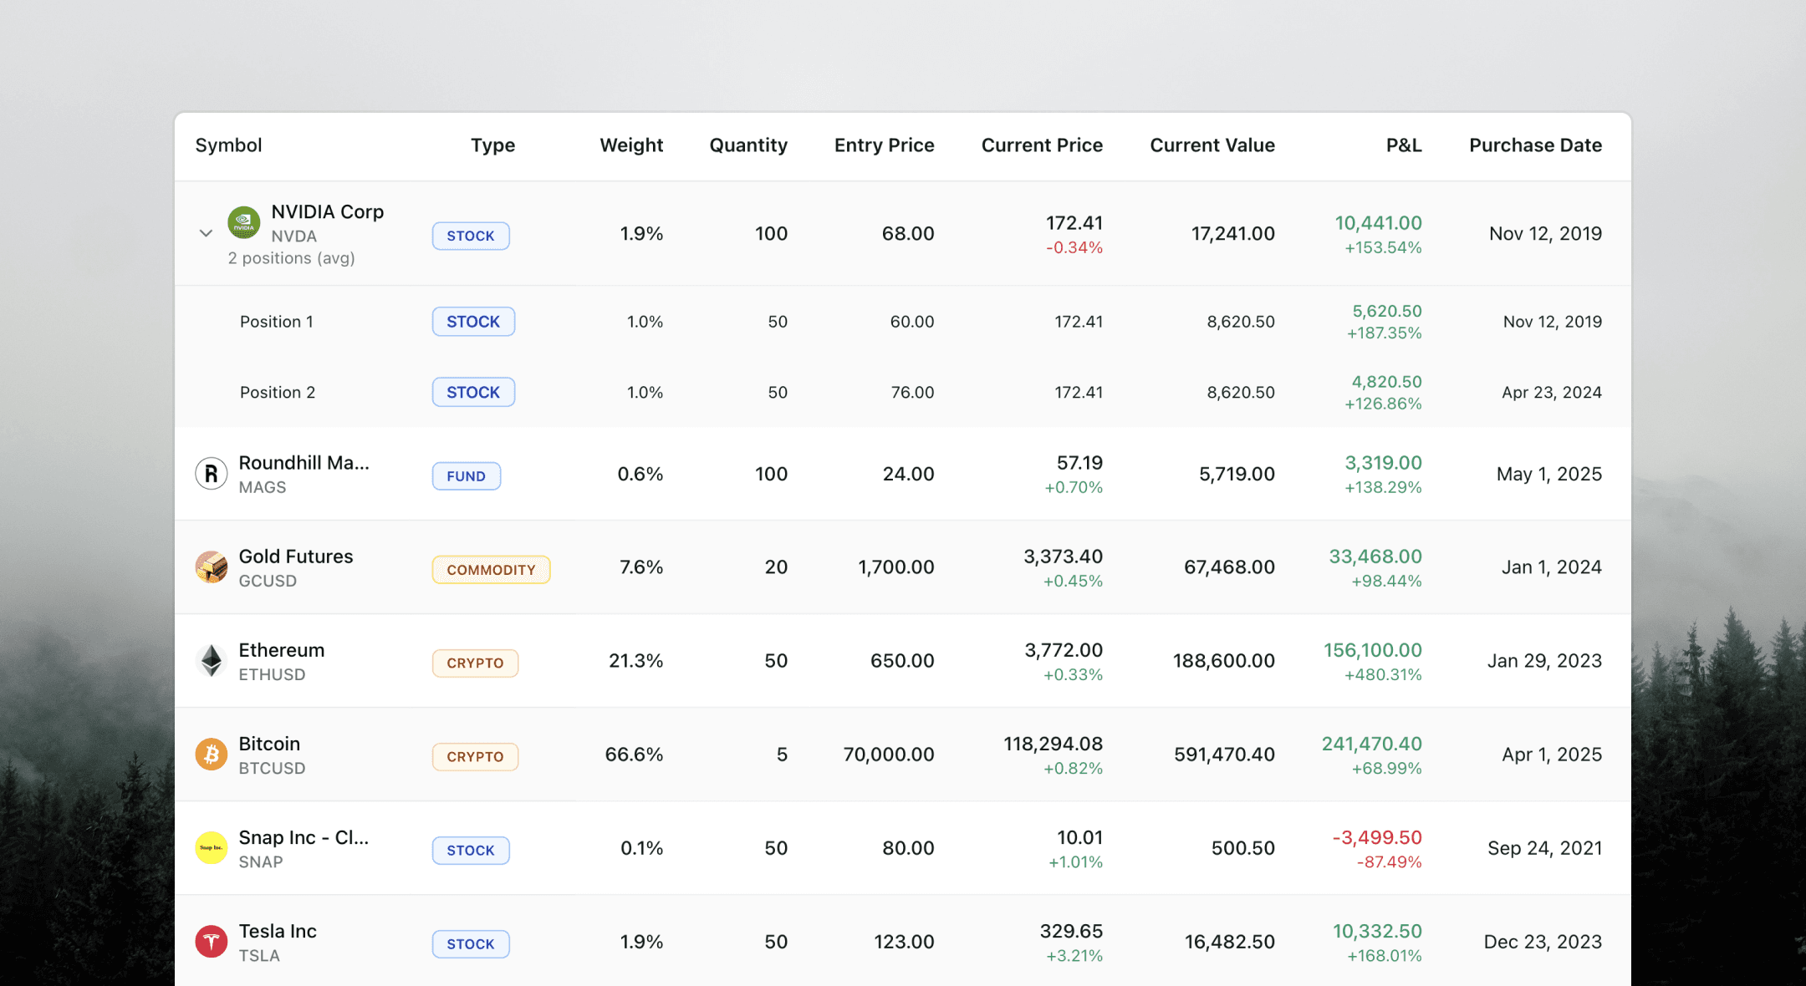The width and height of the screenshot is (1806, 986).
Task: Open the Tesla Inc holding name
Action: point(278,931)
